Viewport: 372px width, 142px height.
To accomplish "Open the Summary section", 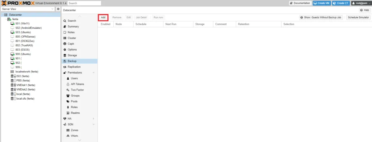I will [x=80, y=26].
